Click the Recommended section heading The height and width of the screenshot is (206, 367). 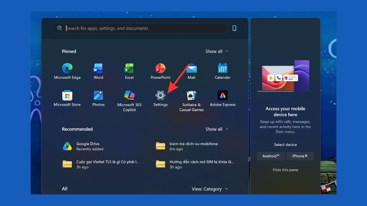[x=77, y=129]
